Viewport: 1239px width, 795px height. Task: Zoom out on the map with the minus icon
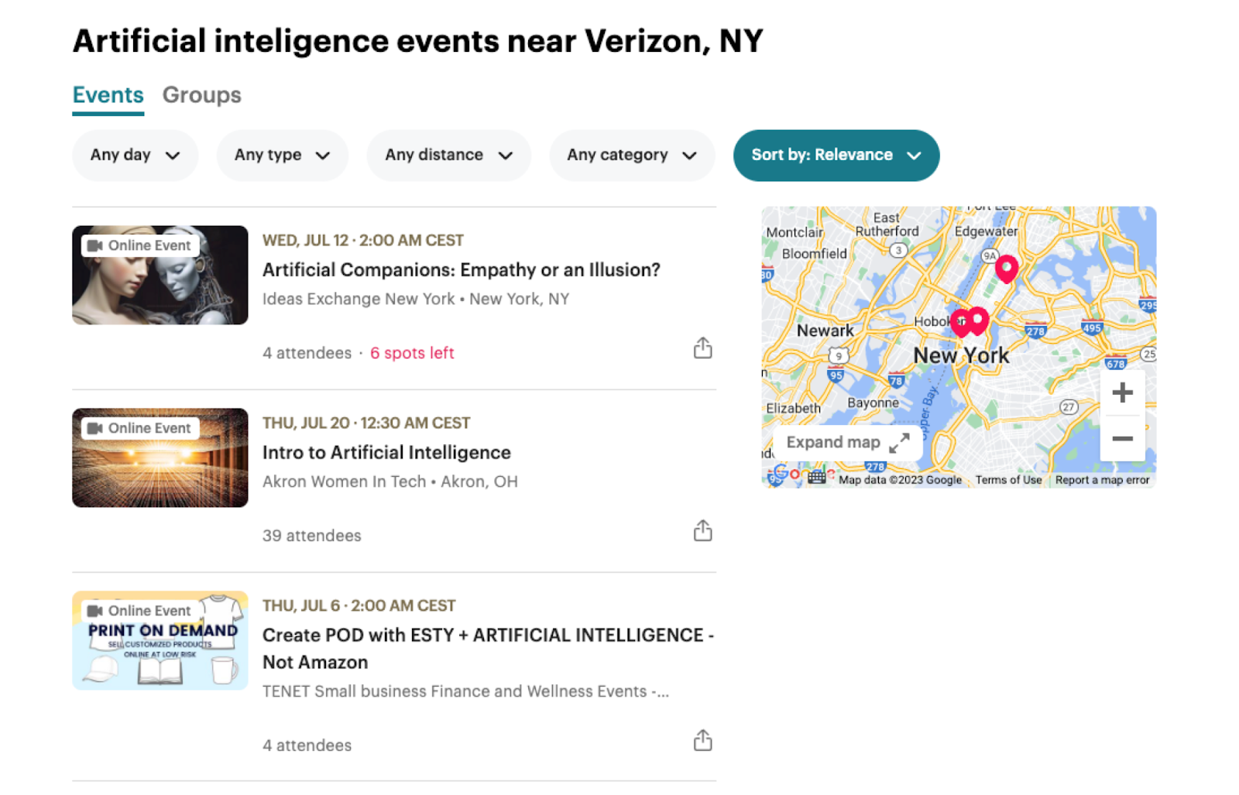tap(1122, 438)
